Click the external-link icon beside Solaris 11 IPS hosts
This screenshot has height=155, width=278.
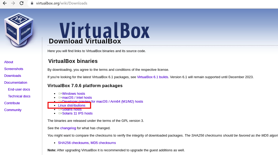coord(60,113)
